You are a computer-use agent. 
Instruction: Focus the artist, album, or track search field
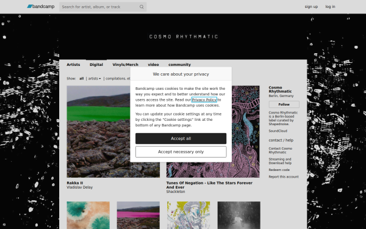point(102,7)
